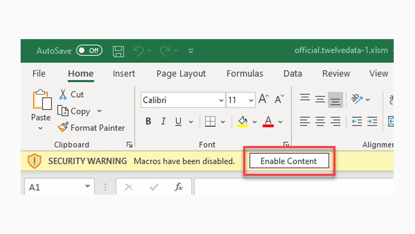Image resolution: width=415 pixels, height=234 pixels.
Task: Select the Format Painter brush
Action: pos(92,128)
